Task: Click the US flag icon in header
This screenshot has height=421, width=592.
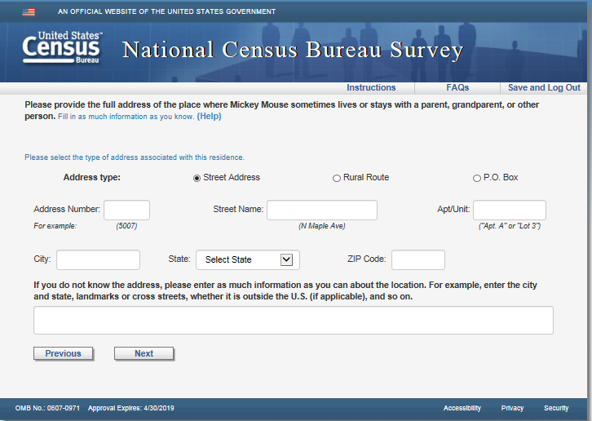Action: 29,12
